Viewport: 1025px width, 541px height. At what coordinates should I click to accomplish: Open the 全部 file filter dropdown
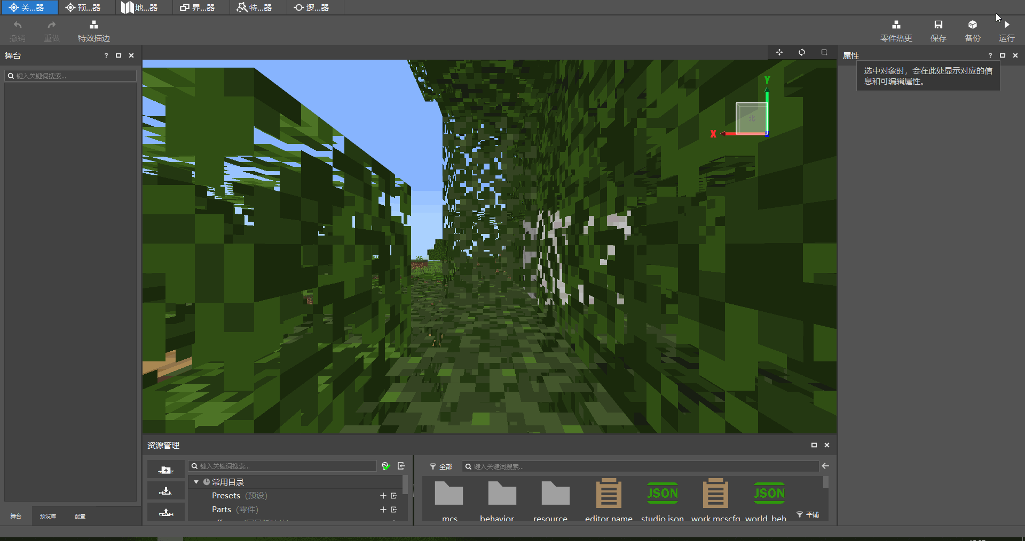(x=441, y=466)
